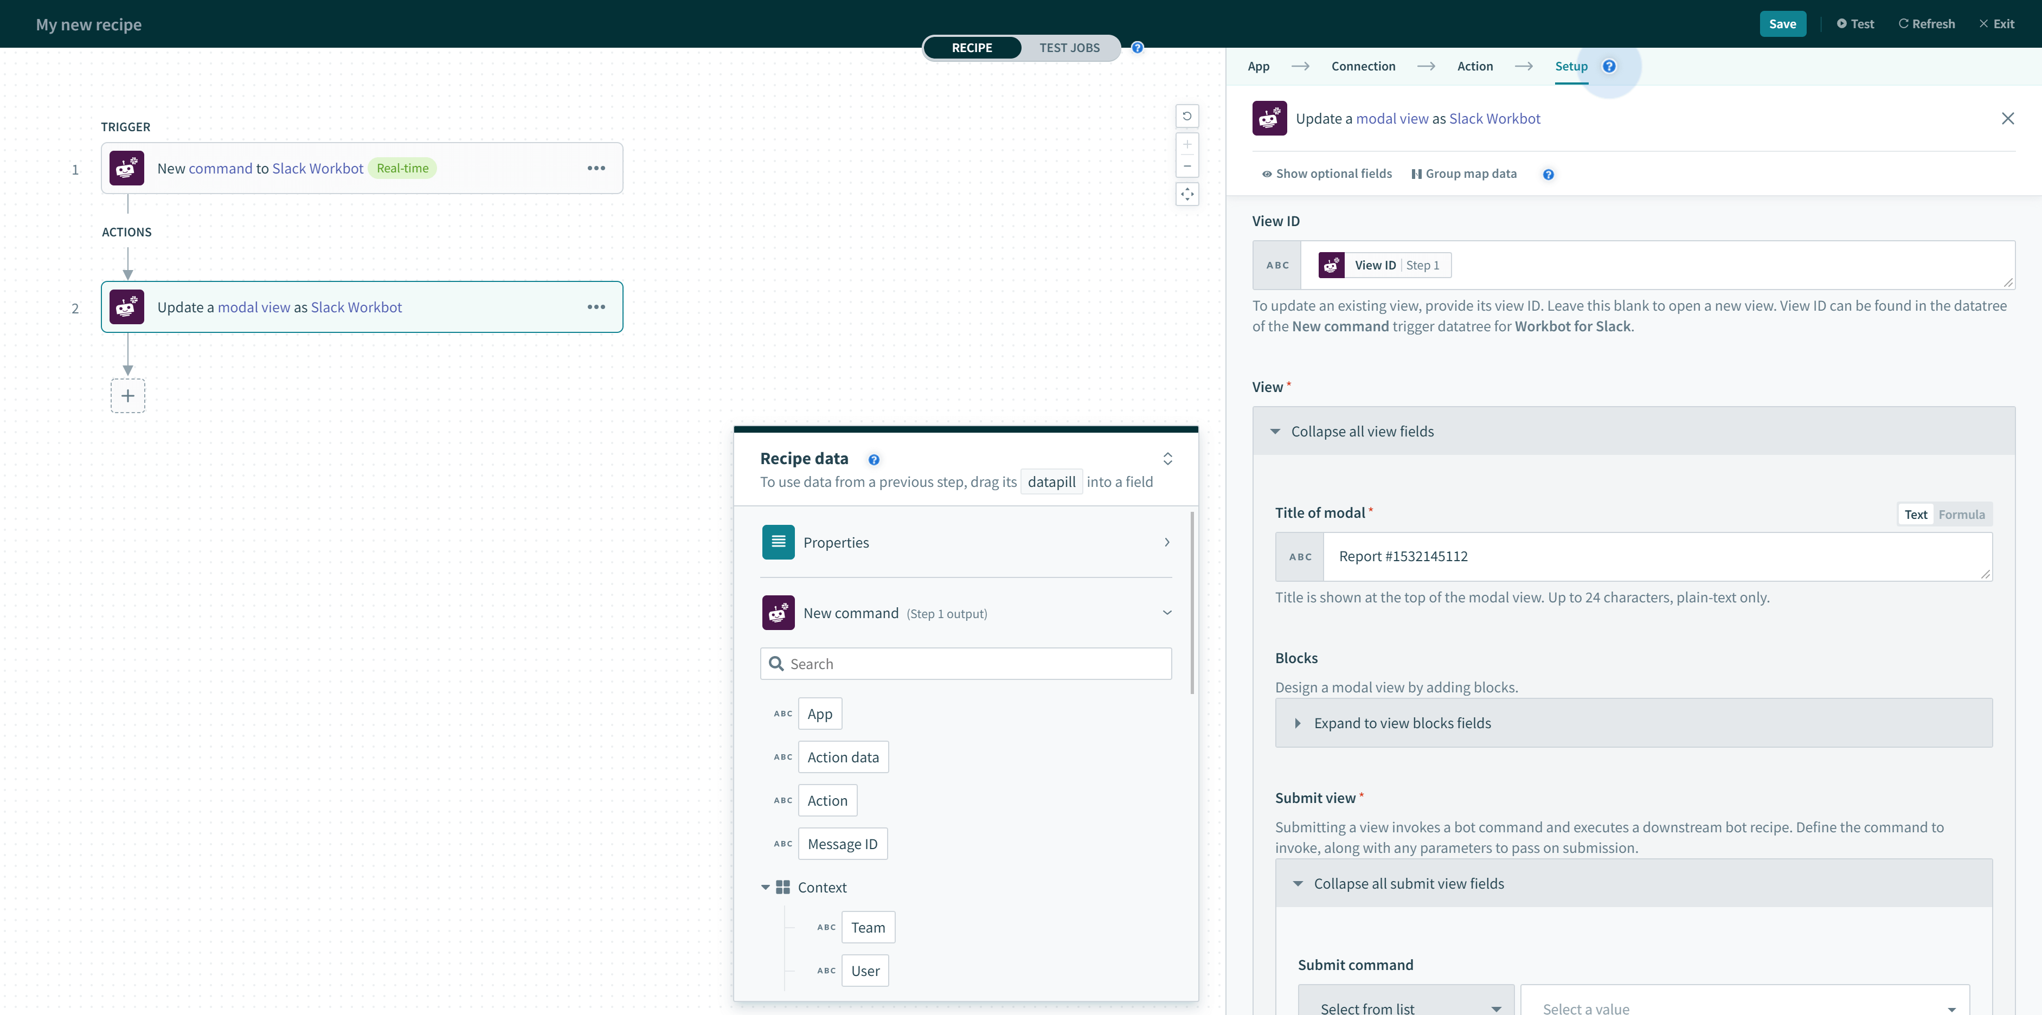
Task: Open the step 2 options menu
Action: pos(596,307)
